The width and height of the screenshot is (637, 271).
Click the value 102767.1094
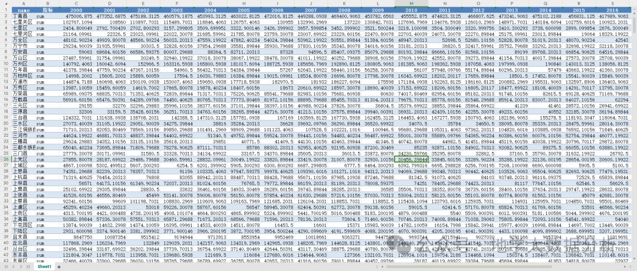pos(75,22)
